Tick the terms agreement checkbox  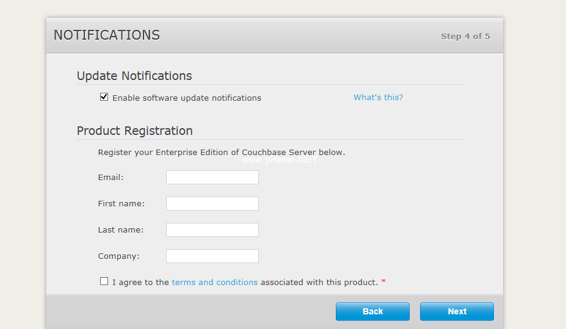(x=104, y=281)
